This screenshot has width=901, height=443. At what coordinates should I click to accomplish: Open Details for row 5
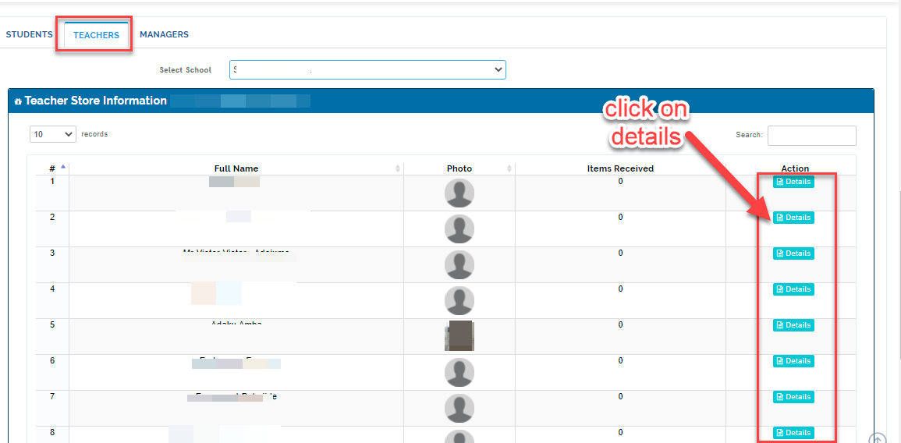[793, 325]
